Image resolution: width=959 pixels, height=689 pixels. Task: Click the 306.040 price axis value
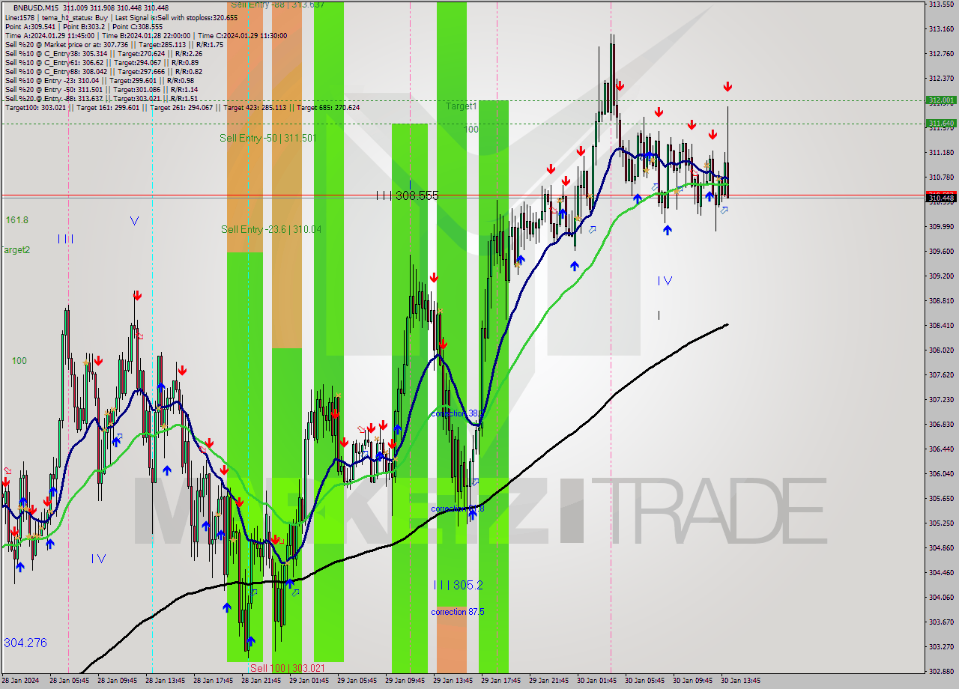click(941, 474)
